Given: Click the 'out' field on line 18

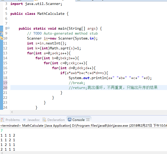Looking at the screenshot, I should tap(86, 78).
